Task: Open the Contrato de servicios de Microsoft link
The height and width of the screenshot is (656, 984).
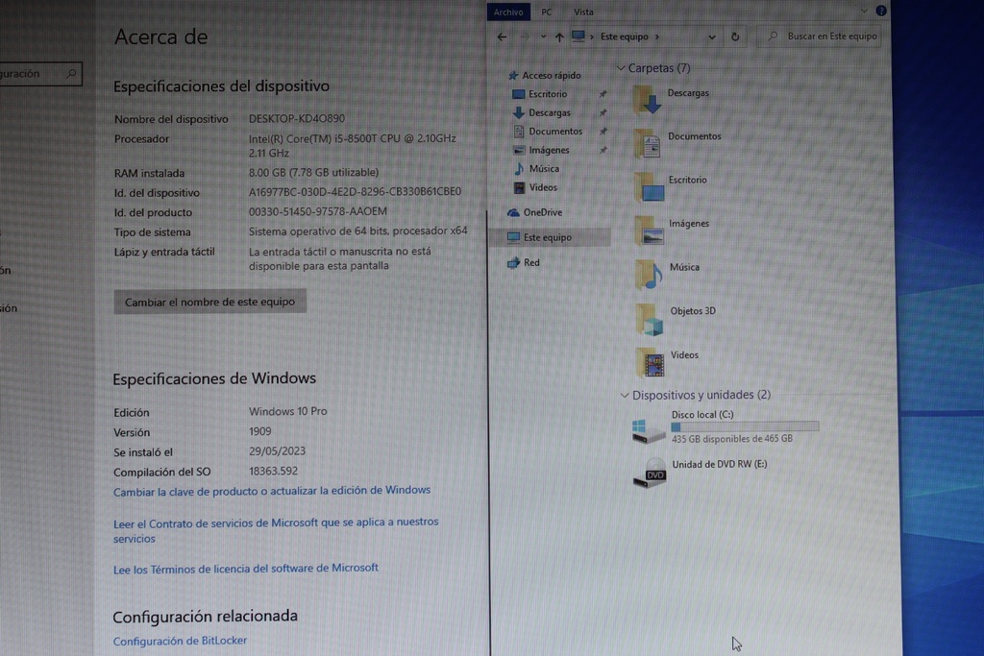Action: pos(276,530)
